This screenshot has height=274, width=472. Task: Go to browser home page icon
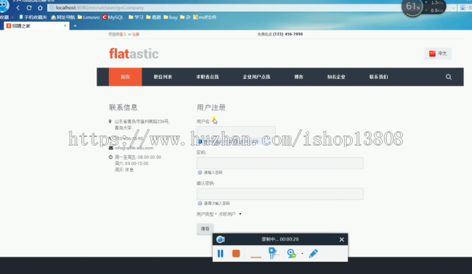click(x=40, y=8)
